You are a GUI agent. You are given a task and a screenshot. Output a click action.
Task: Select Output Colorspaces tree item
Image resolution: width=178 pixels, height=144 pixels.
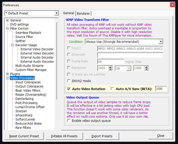(x=29, y=86)
